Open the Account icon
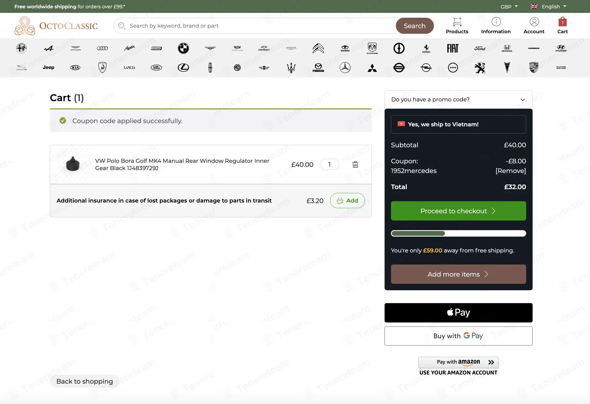Viewport: 590px width, 404px height. coord(534,26)
